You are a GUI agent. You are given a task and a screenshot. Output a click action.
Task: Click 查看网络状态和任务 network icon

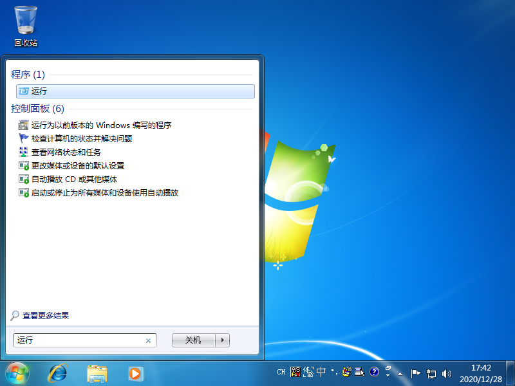(24, 152)
